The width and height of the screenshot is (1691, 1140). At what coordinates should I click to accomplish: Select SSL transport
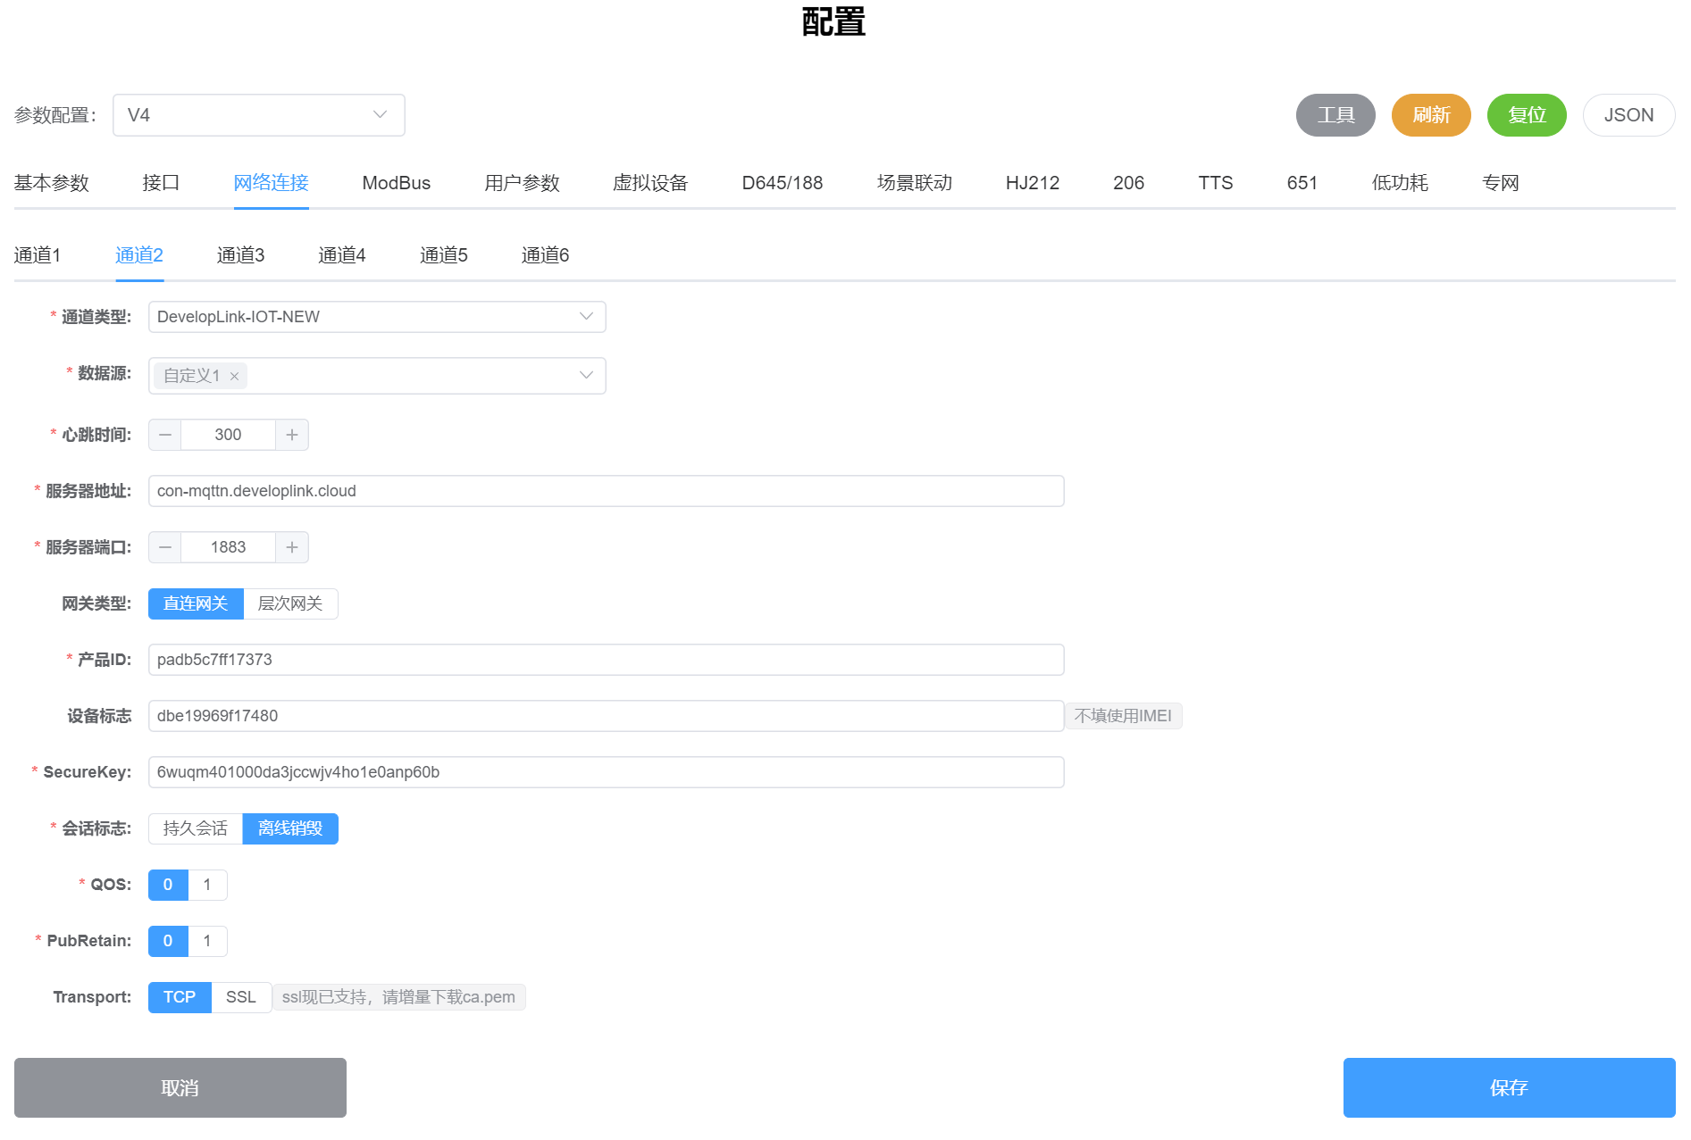[241, 997]
